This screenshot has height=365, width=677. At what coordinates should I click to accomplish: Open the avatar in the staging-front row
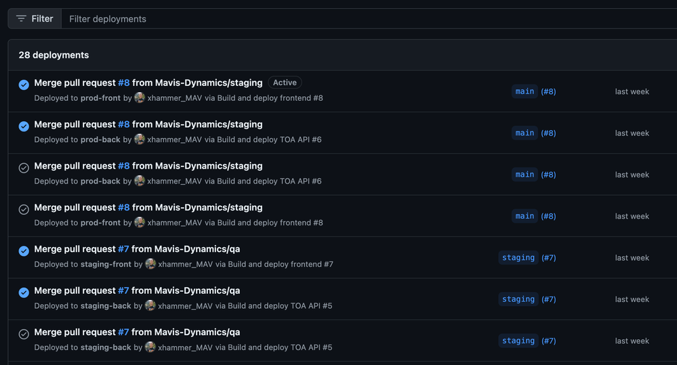point(150,263)
